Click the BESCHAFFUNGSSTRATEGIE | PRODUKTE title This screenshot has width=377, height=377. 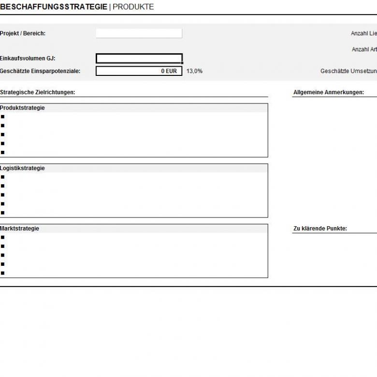[77, 7]
